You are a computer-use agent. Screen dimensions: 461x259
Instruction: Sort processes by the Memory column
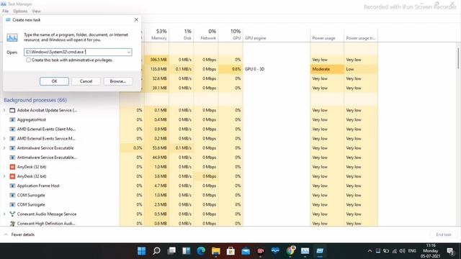[x=157, y=35]
